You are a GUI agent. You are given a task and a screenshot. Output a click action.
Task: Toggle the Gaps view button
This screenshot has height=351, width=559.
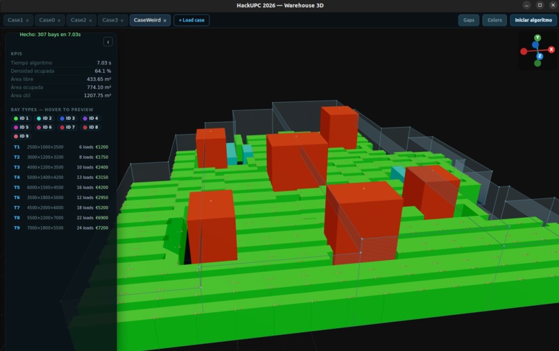click(468, 20)
